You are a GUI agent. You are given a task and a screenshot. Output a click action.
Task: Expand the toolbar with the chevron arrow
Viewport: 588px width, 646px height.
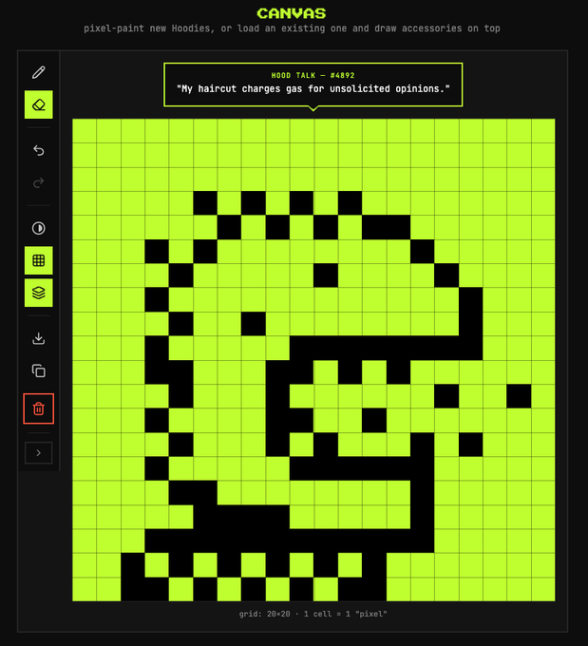[x=38, y=453]
